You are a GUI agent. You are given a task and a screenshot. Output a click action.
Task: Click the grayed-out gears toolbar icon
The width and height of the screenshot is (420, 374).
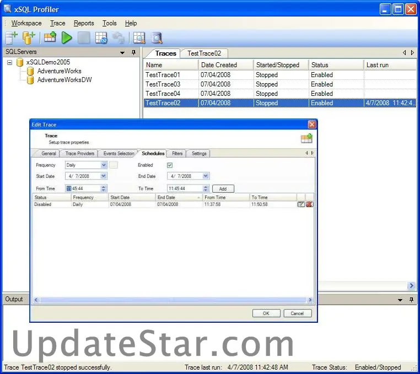pyautogui.click(x=118, y=38)
